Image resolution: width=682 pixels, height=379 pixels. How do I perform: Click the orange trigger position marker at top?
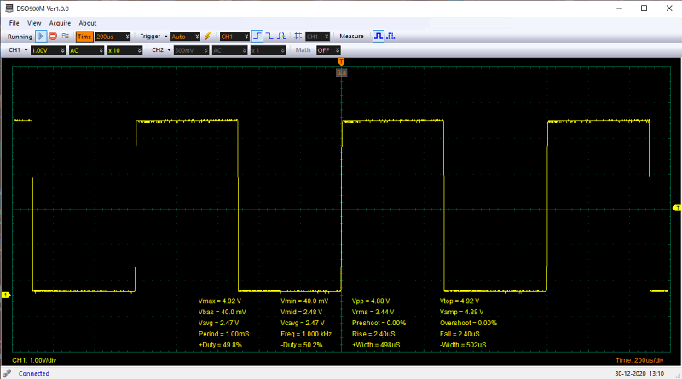pyautogui.click(x=341, y=62)
